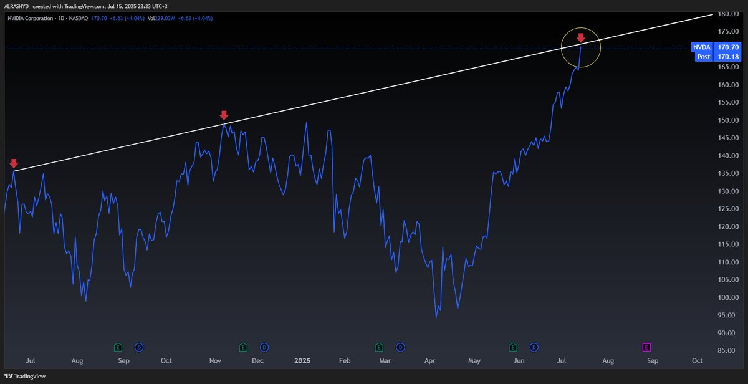The height and width of the screenshot is (384, 748).
Task: Click the September 2024 dividend D marker
Action: click(138, 347)
